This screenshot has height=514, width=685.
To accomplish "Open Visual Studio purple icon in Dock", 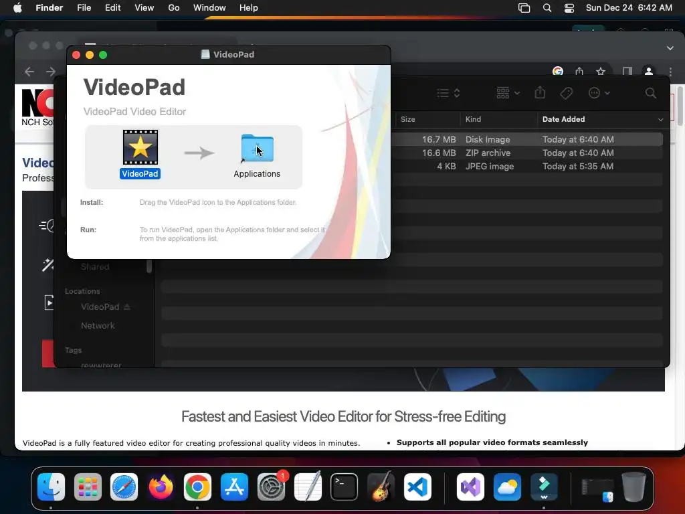I will point(470,487).
